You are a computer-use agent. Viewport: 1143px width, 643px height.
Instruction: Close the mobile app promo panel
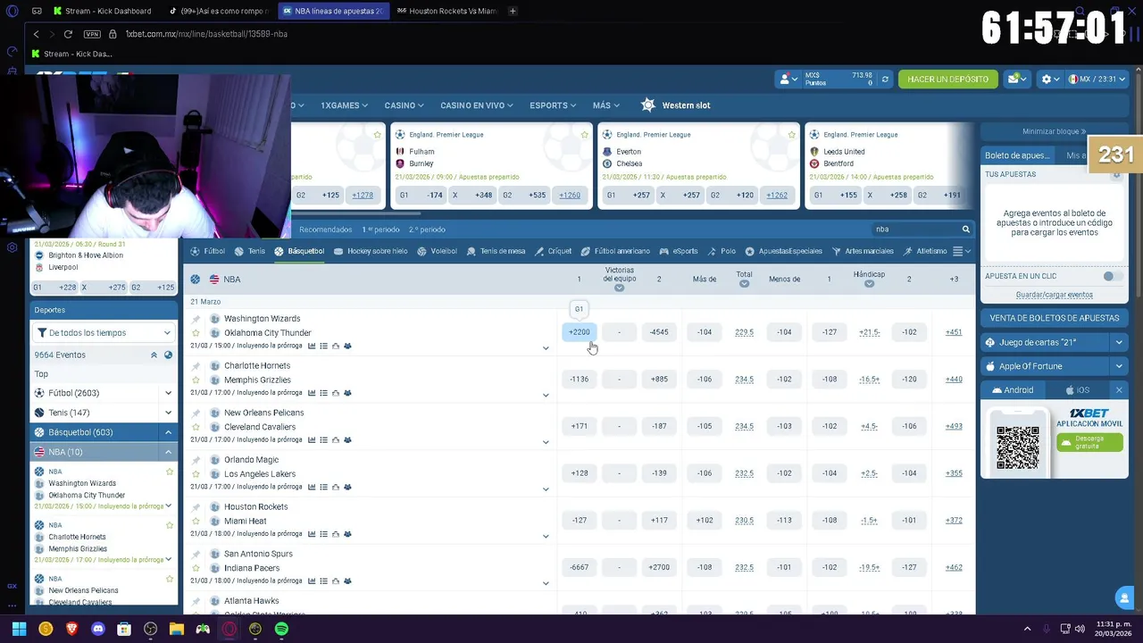(x=1119, y=390)
